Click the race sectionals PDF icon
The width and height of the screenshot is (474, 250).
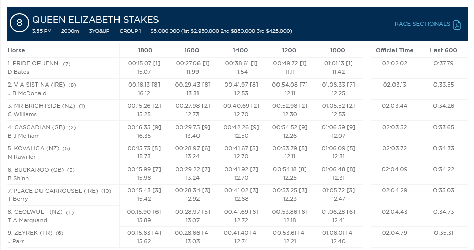(457, 25)
